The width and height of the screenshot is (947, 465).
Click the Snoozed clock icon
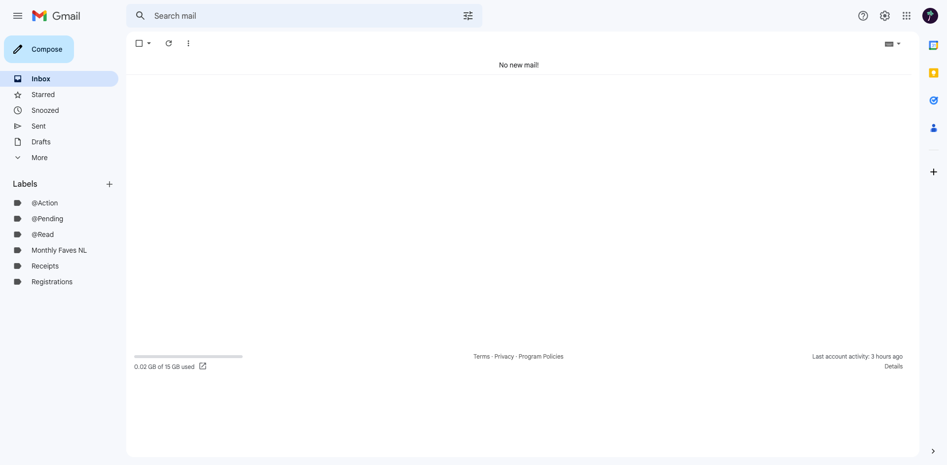coord(18,110)
